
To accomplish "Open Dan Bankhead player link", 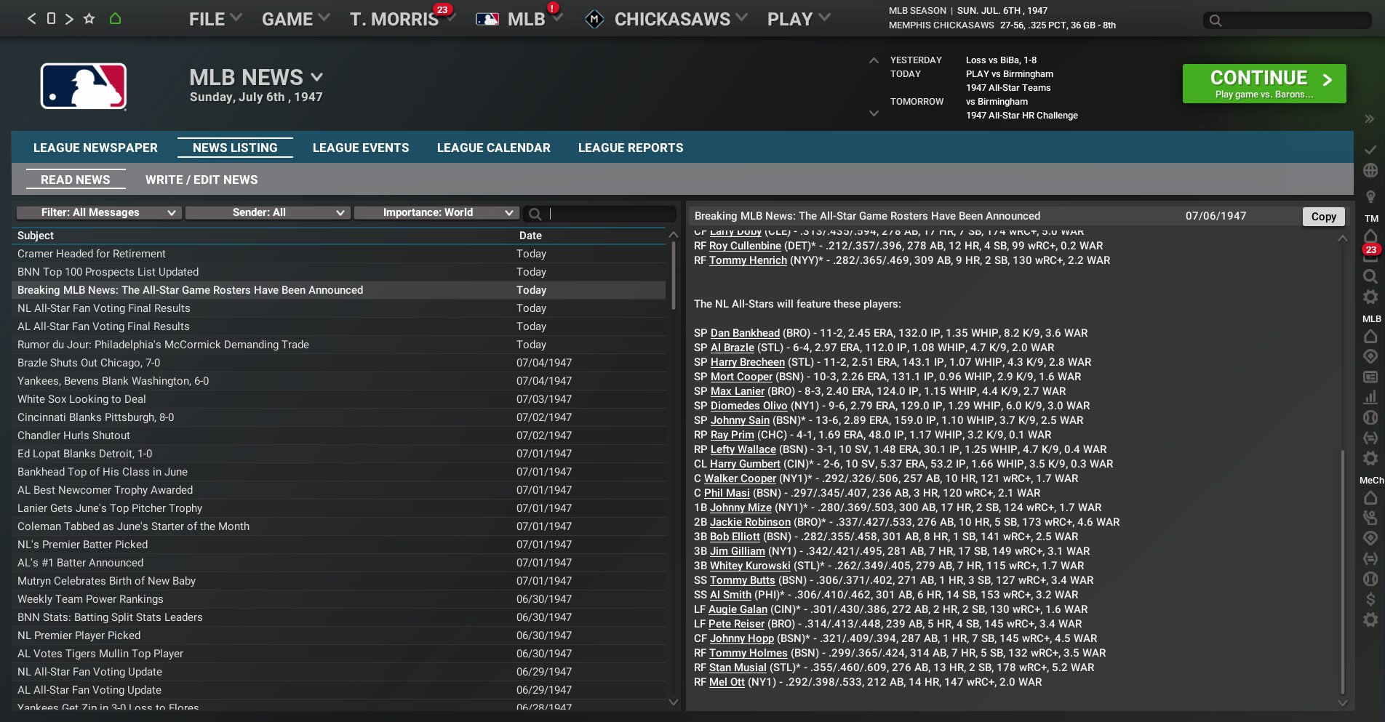I will [745, 333].
